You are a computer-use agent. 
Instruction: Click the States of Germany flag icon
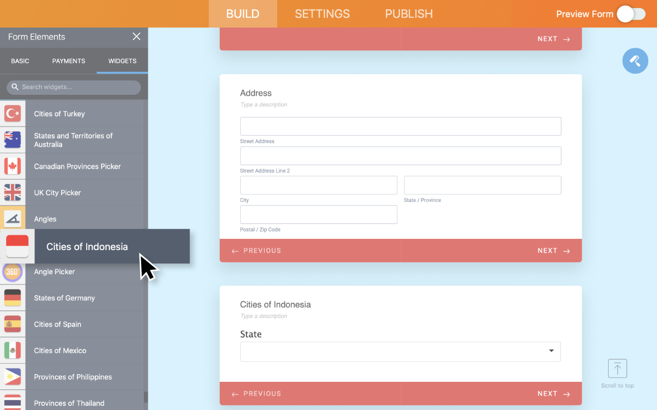click(12, 298)
